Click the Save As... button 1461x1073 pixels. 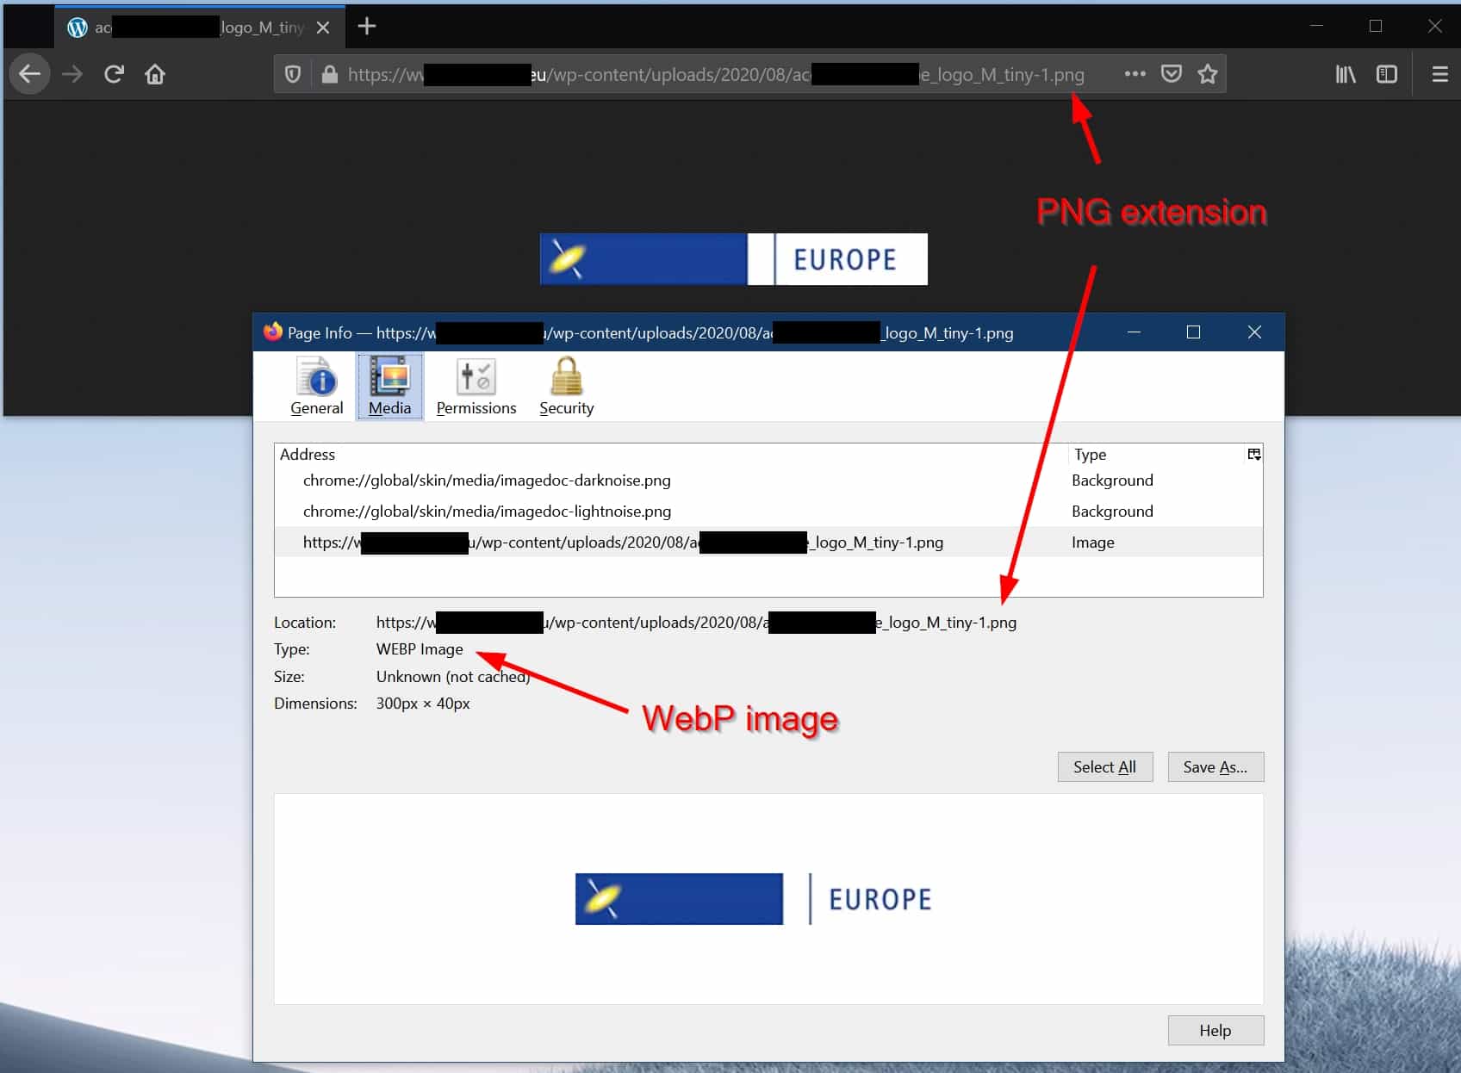click(x=1215, y=767)
